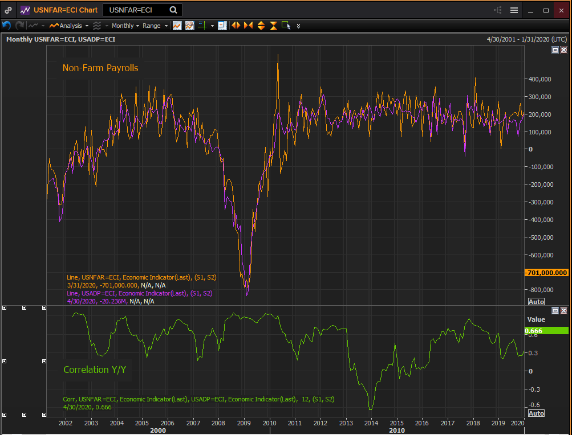The height and width of the screenshot is (435, 572).
Task: Click the horizontal expand arrows icon
Action: [235, 26]
